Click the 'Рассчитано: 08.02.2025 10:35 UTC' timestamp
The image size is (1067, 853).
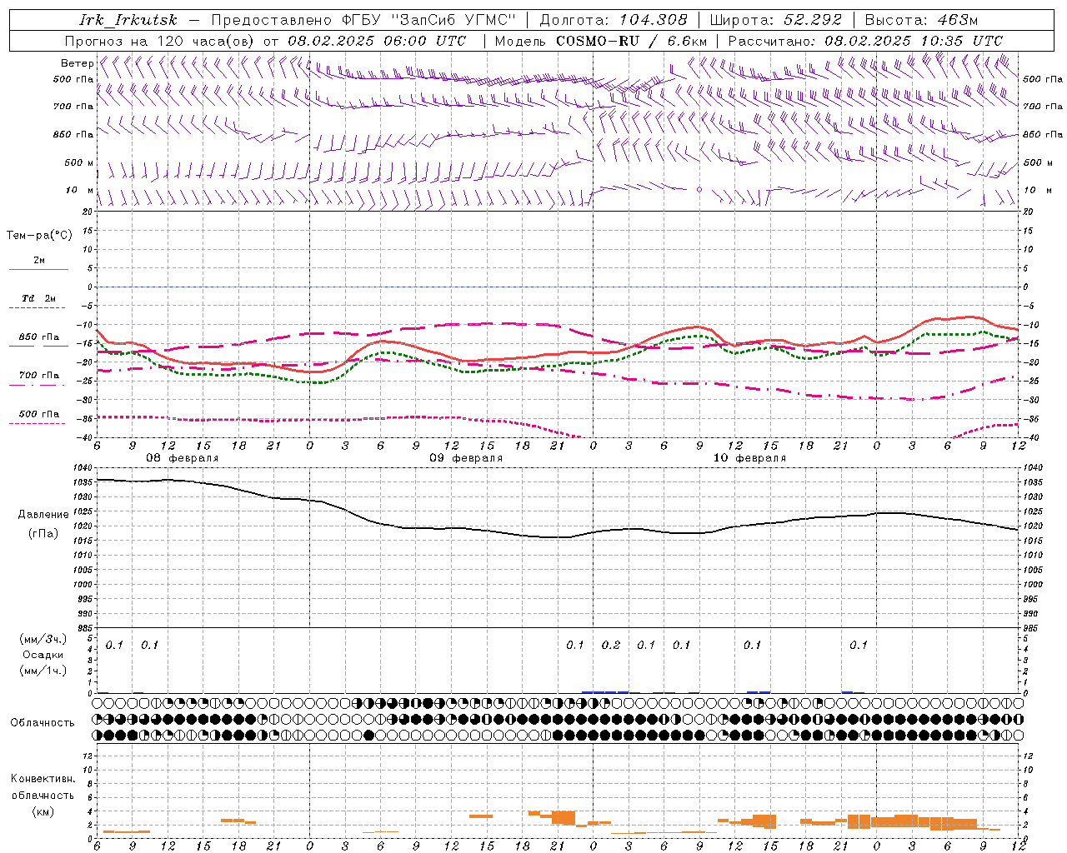pos(865,41)
